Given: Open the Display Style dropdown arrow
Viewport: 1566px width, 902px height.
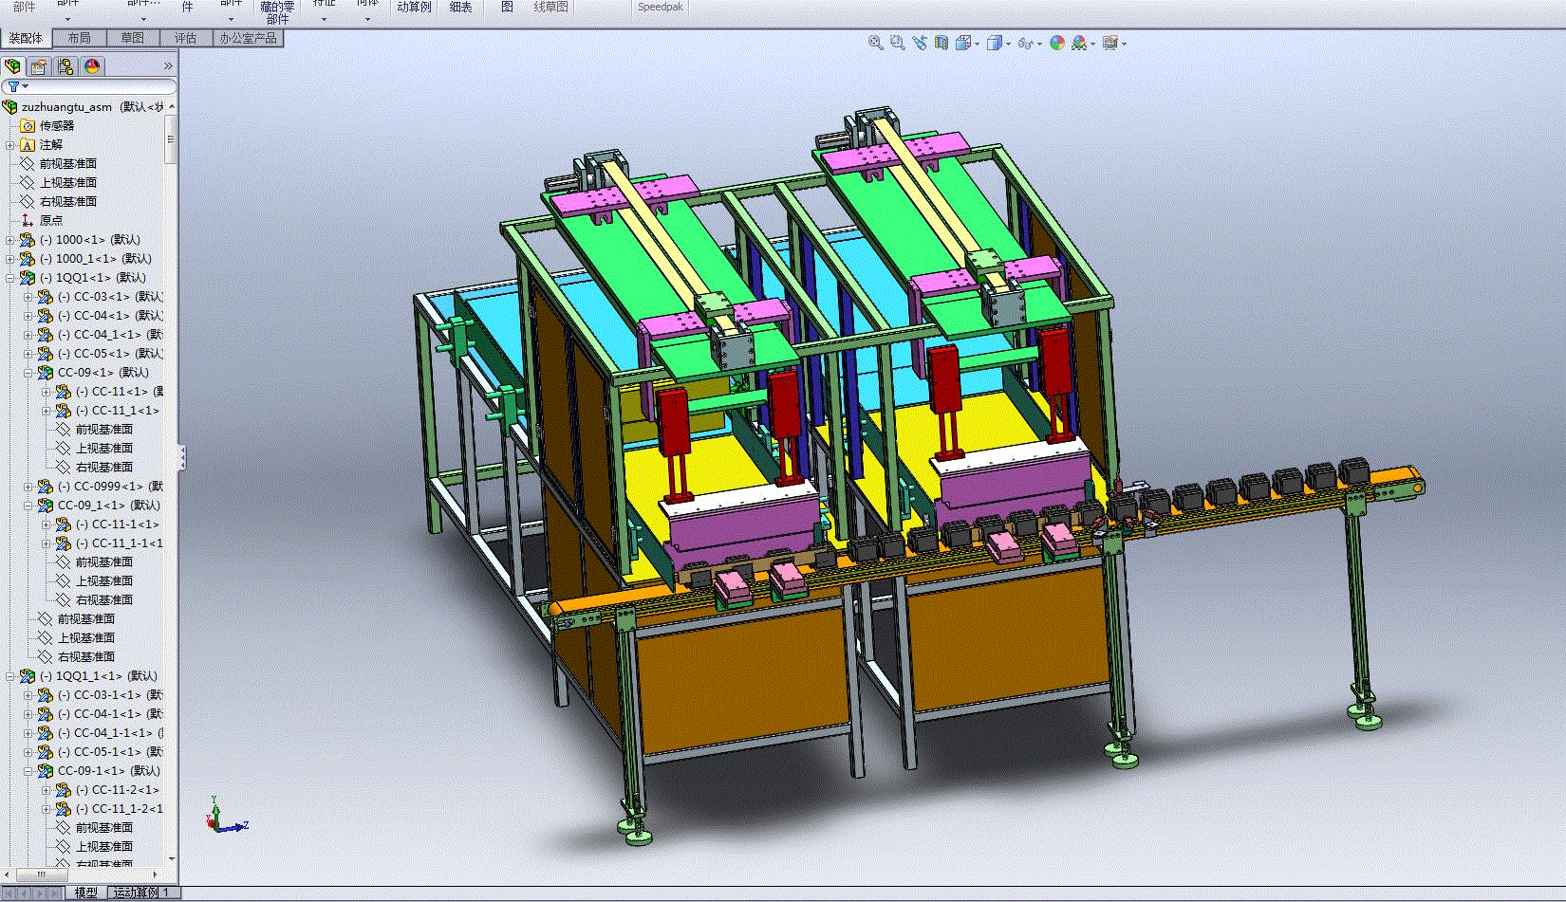Looking at the screenshot, I should click(1008, 44).
